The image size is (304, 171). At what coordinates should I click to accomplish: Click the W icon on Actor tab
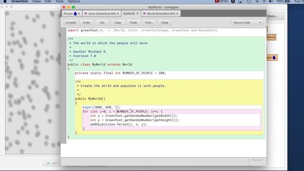(85, 14)
